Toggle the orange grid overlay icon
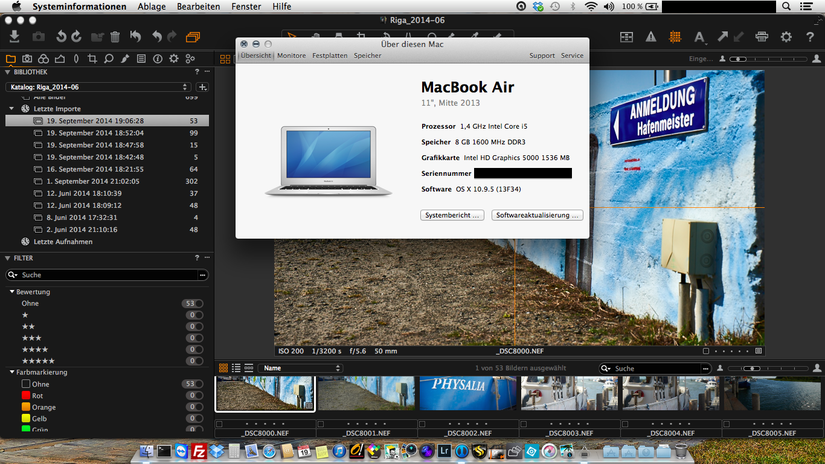Viewport: 825px width, 464px height. tap(675, 37)
